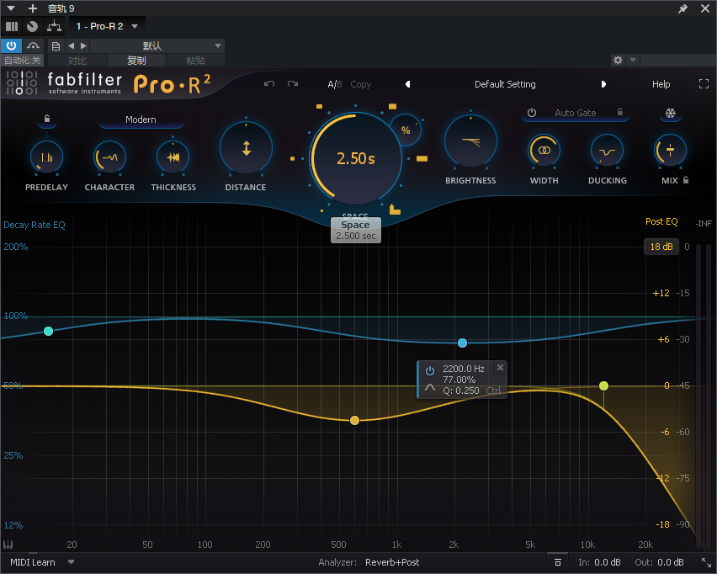
Task: Click the undo arrow icon
Action: (269, 83)
